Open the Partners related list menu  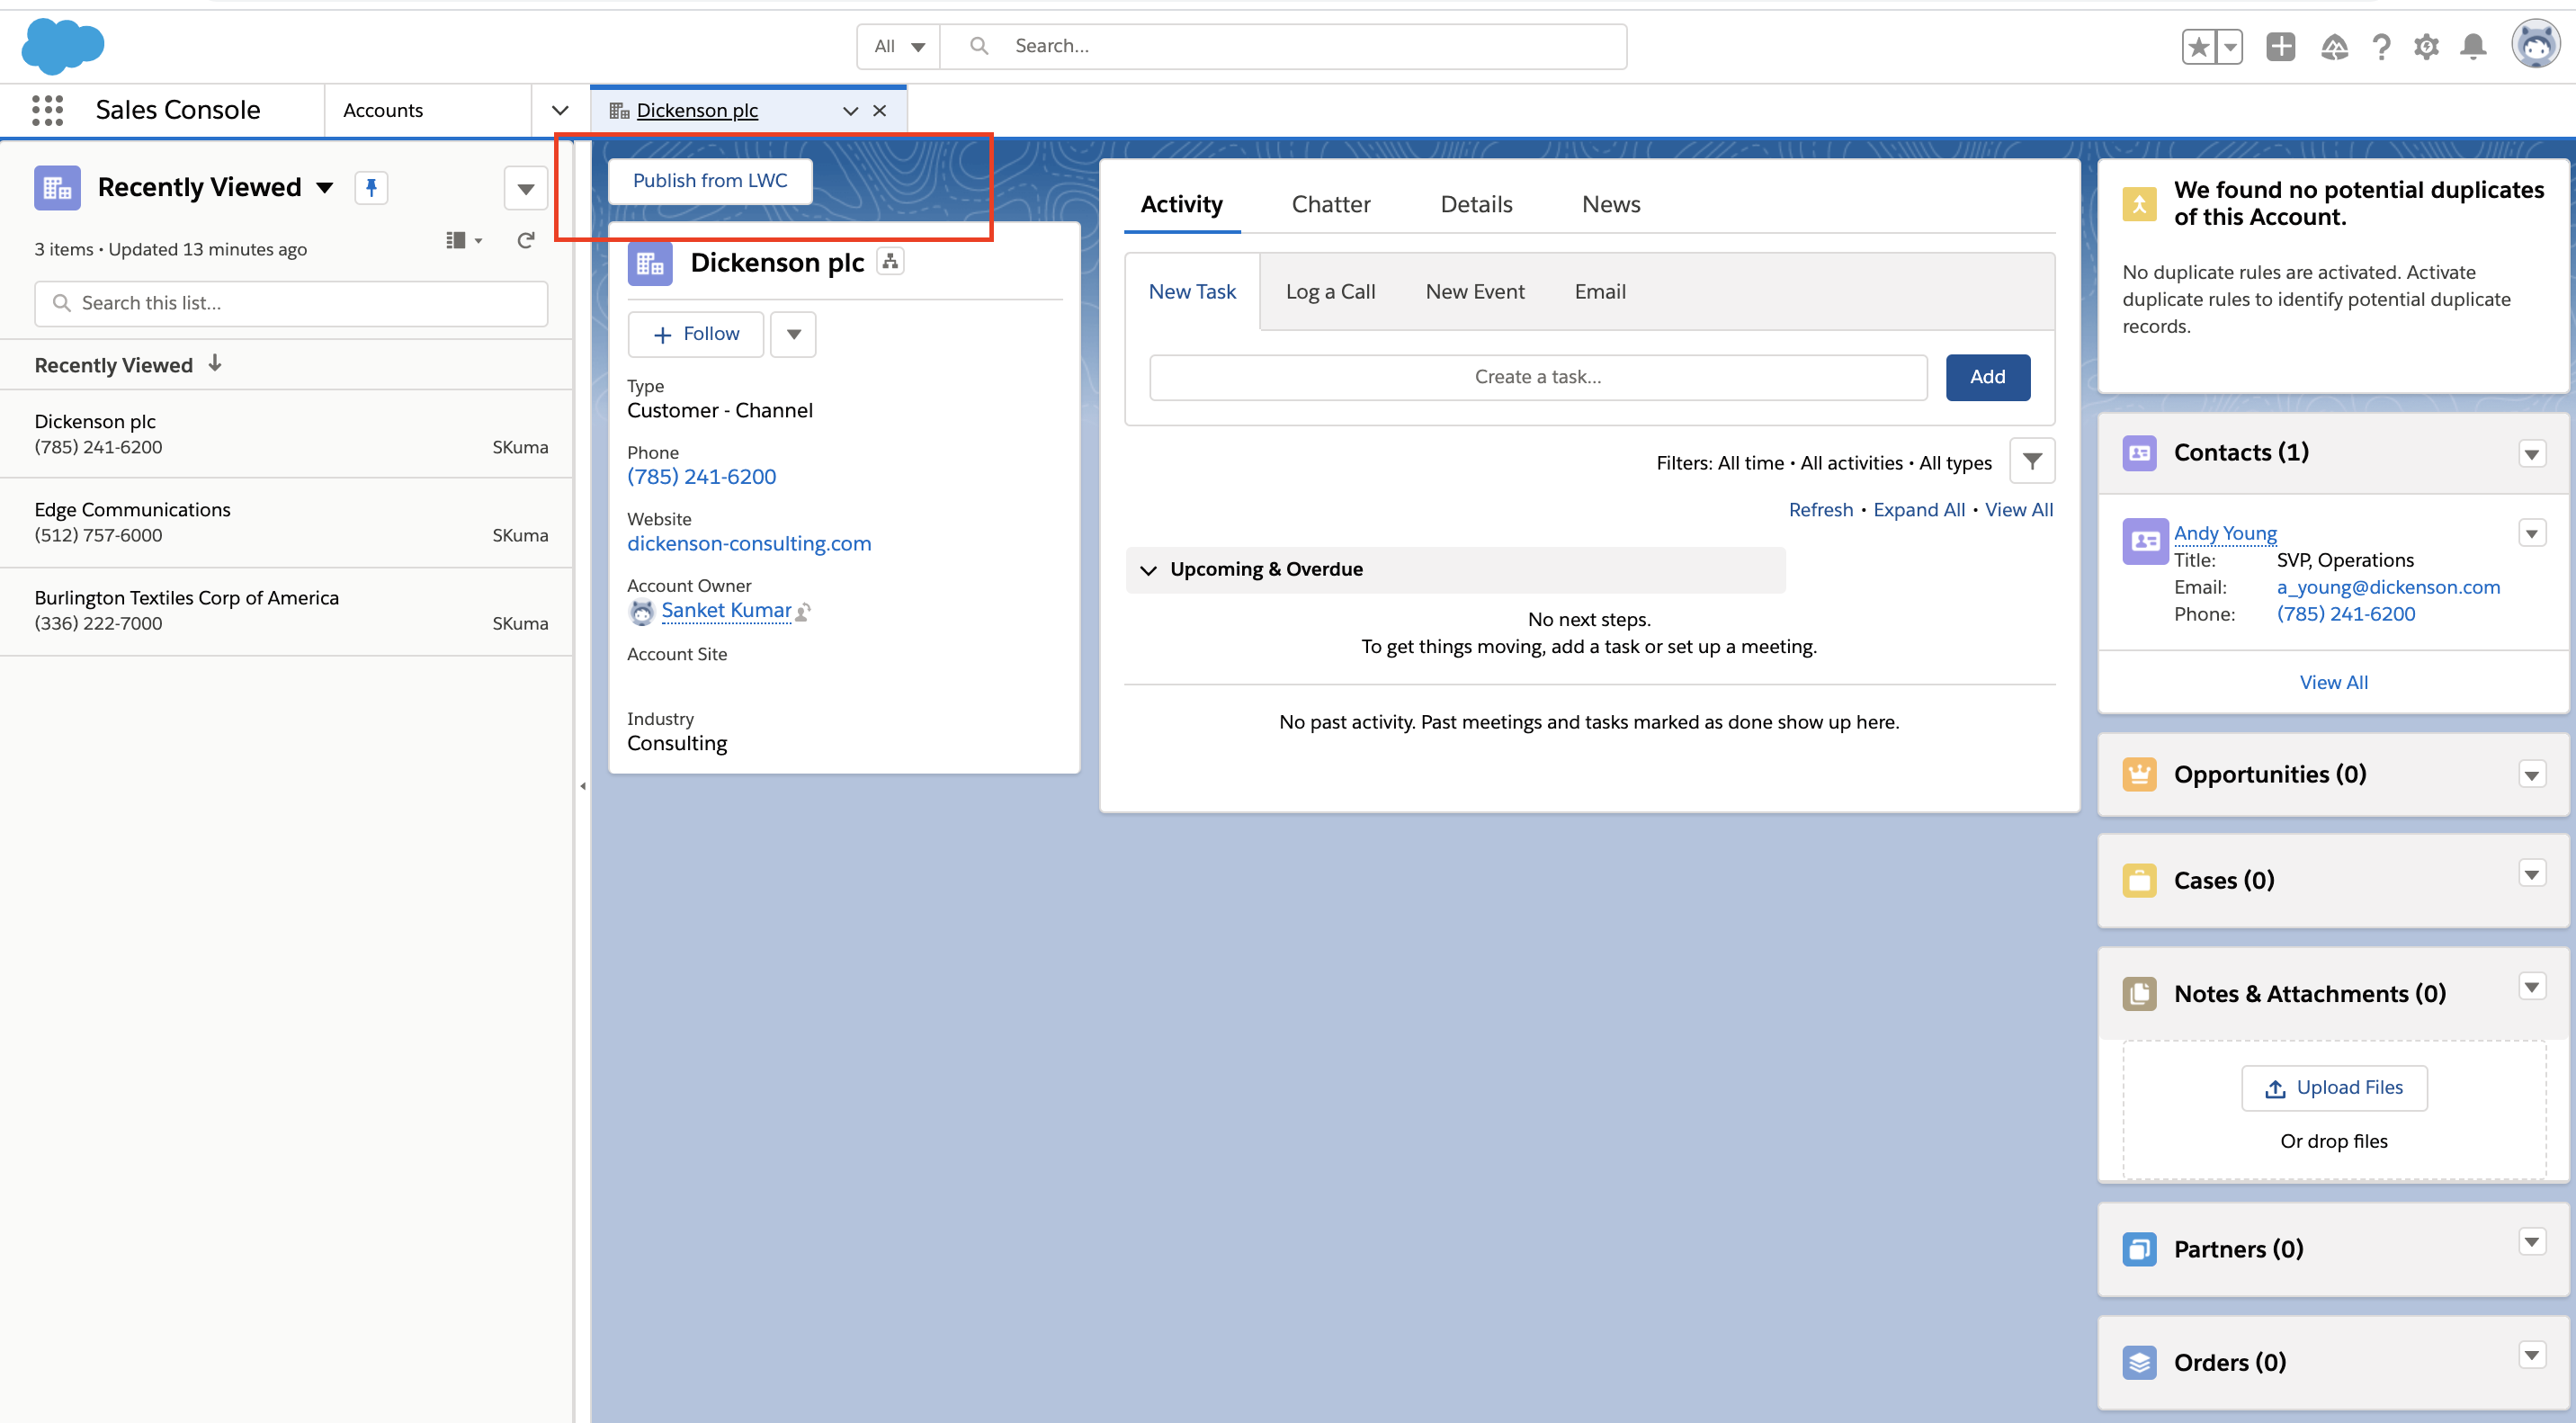tap(2531, 1242)
